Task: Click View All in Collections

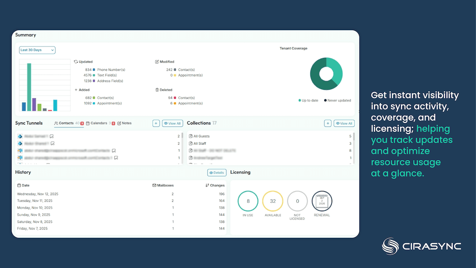Action: coord(344,123)
